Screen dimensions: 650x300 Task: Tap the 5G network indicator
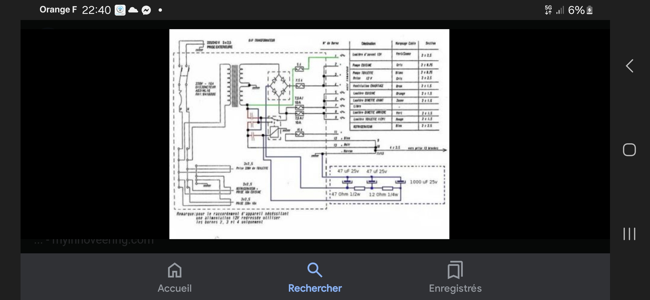(x=548, y=10)
